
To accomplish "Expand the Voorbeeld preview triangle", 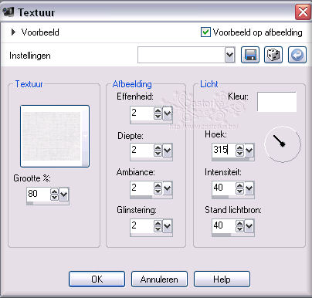I will (x=13, y=32).
